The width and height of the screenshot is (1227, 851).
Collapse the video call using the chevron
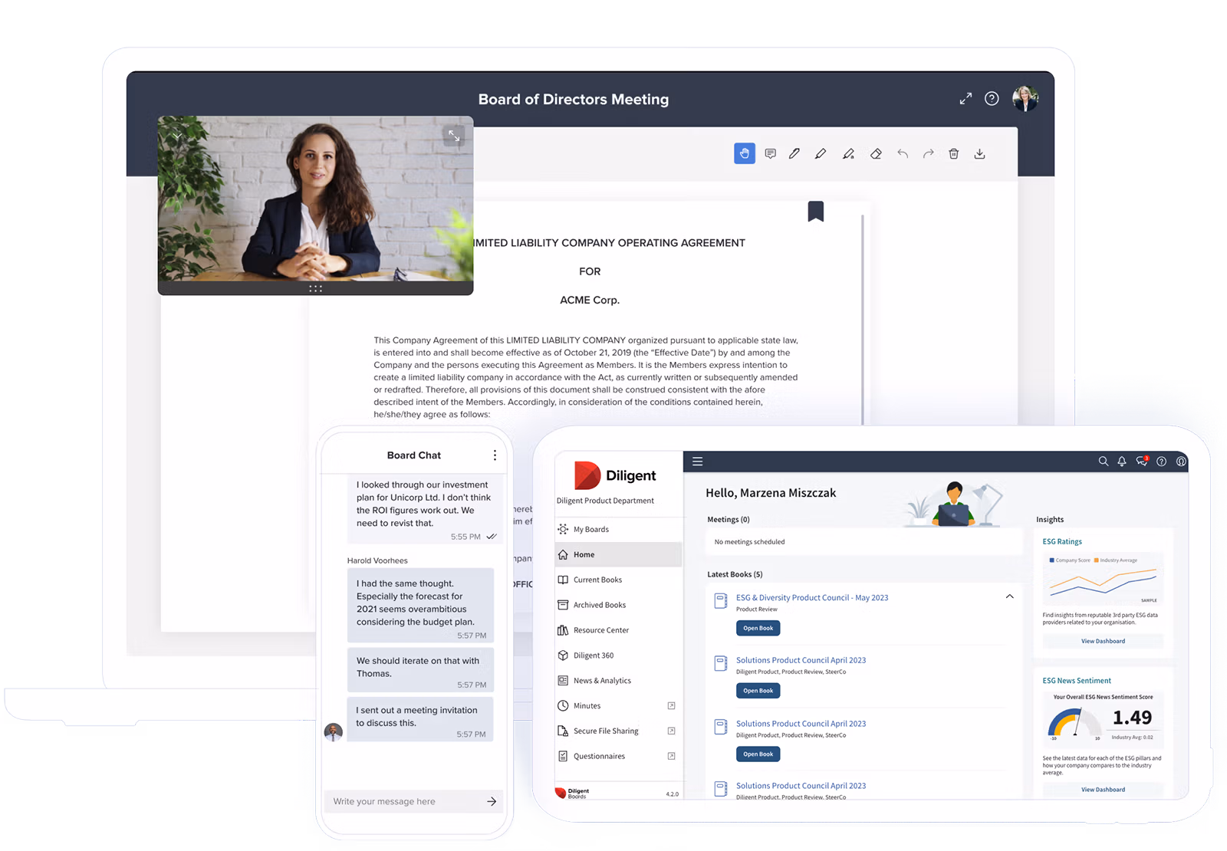point(177,136)
